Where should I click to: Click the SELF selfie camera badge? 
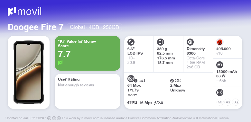click(x=132, y=103)
